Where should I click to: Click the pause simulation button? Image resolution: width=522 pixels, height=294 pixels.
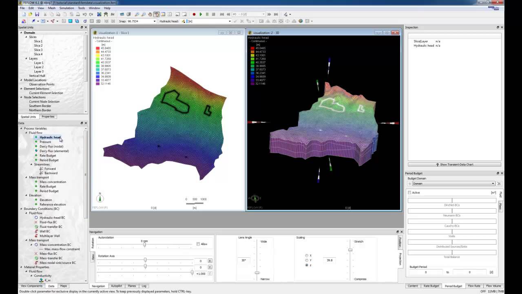[207, 14]
